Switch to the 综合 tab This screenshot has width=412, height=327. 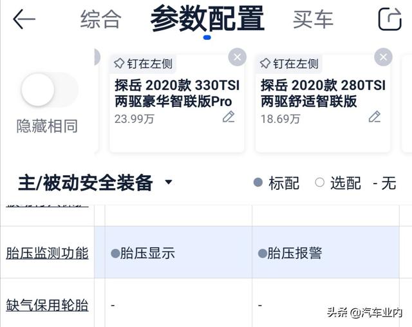pyautogui.click(x=100, y=19)
